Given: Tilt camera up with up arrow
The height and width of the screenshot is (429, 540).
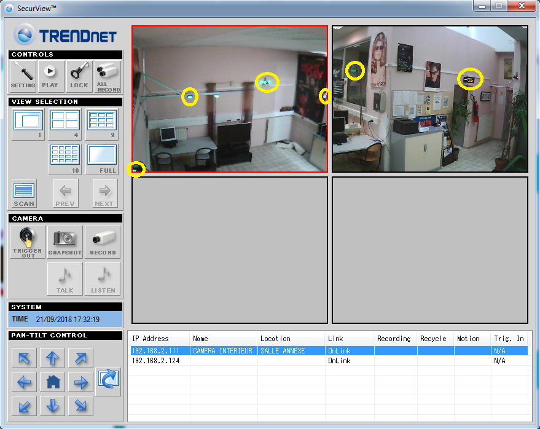Looking at the screenshot, I should (x=53, y=358).
